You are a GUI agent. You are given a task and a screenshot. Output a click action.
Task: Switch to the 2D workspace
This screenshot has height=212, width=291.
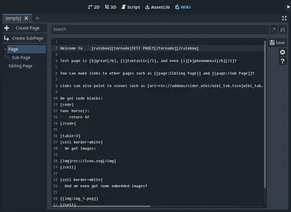93,7
